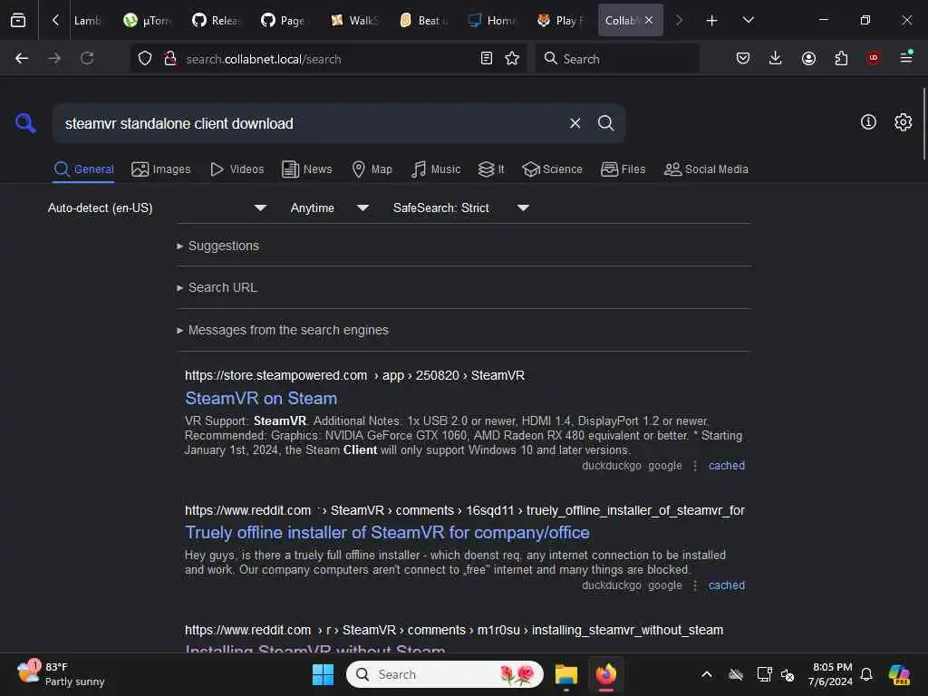This screenshot has height=696, width=928.
Task: Open File Explorer from taskbar
Action: tap(565, 674)
